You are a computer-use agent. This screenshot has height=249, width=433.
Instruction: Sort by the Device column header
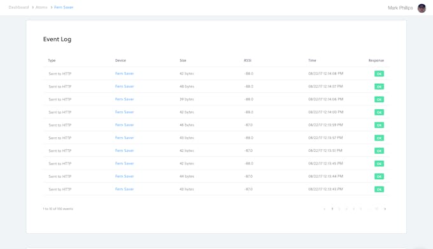point(120,60)
